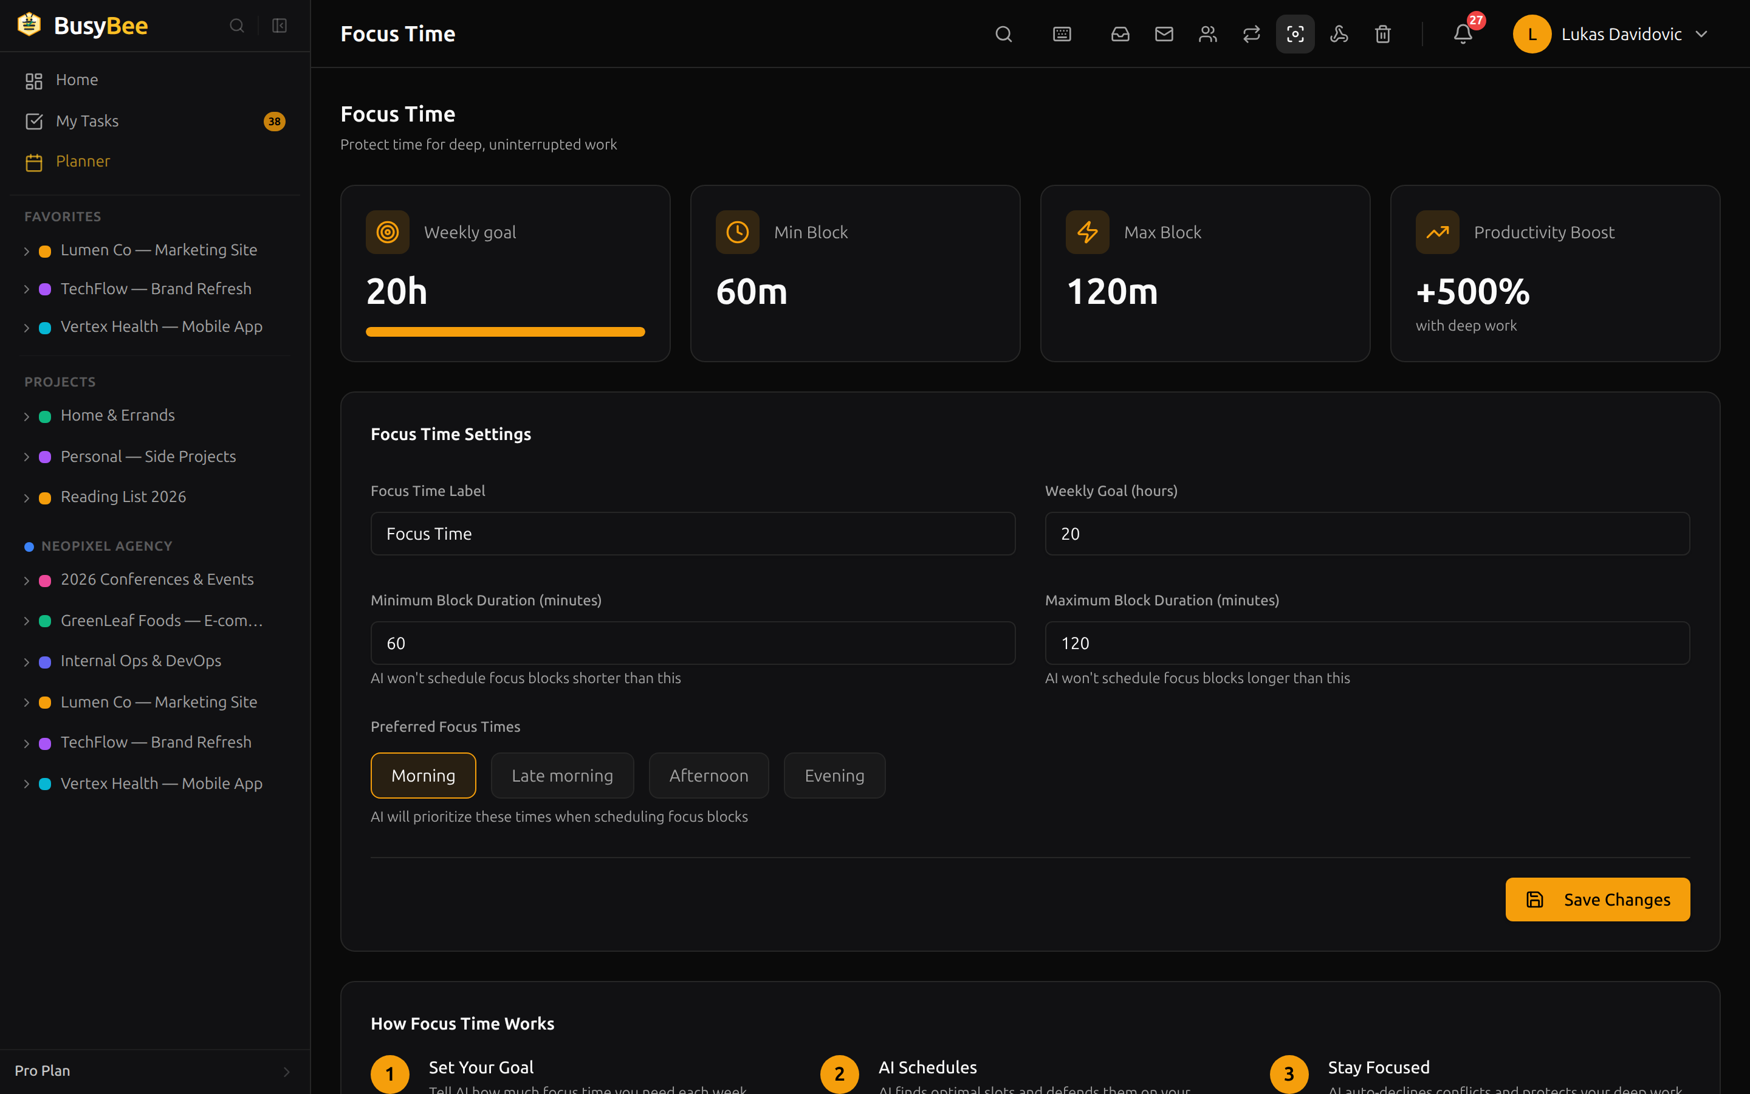Image resolution: width=1750 pixels, height=1094 pixels.
Task: Open sidebar search magnifier icon
Action: click(236, 26)
